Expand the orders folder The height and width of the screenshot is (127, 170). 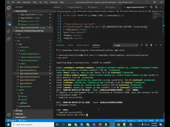pyautogui.click(x=22, y=64)
